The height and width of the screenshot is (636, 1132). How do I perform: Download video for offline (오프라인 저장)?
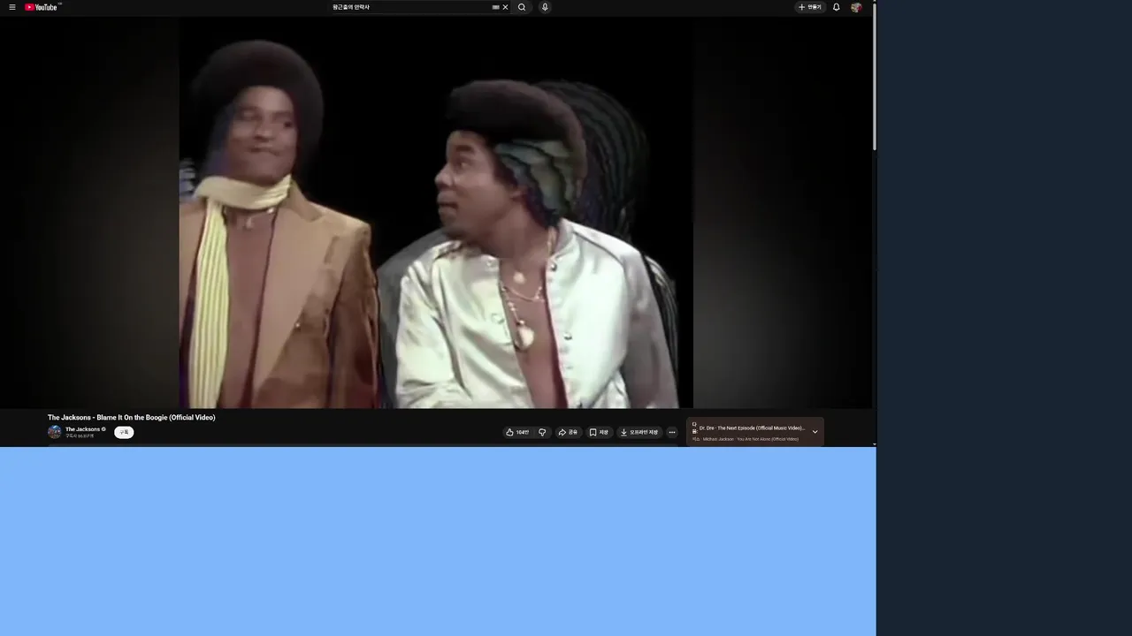639,433
